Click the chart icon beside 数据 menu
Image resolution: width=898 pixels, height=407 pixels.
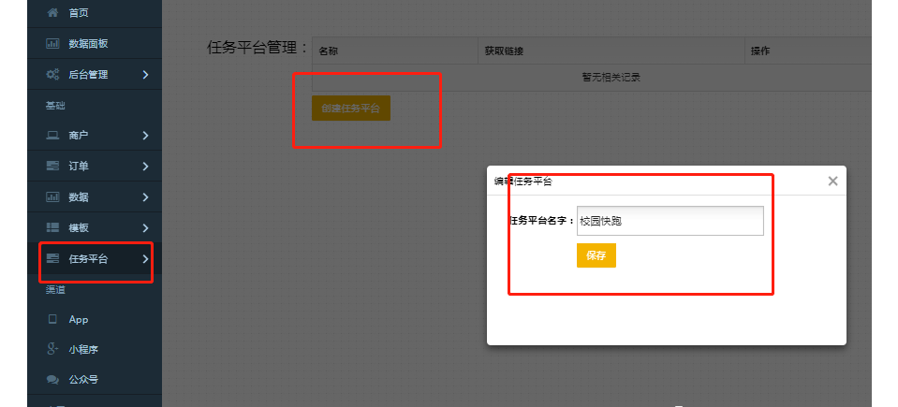pyautogui.click(x=52, y=197)
